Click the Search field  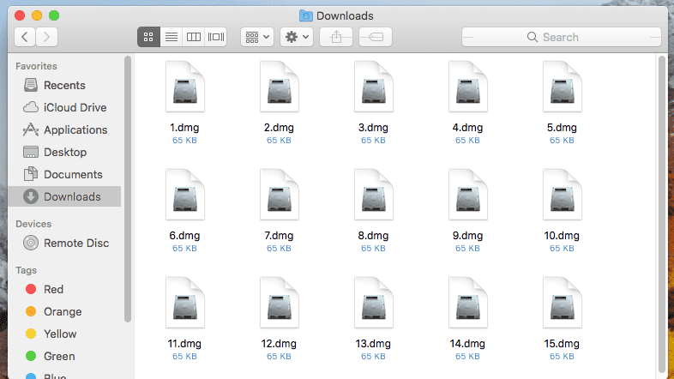tap(561, 37)
